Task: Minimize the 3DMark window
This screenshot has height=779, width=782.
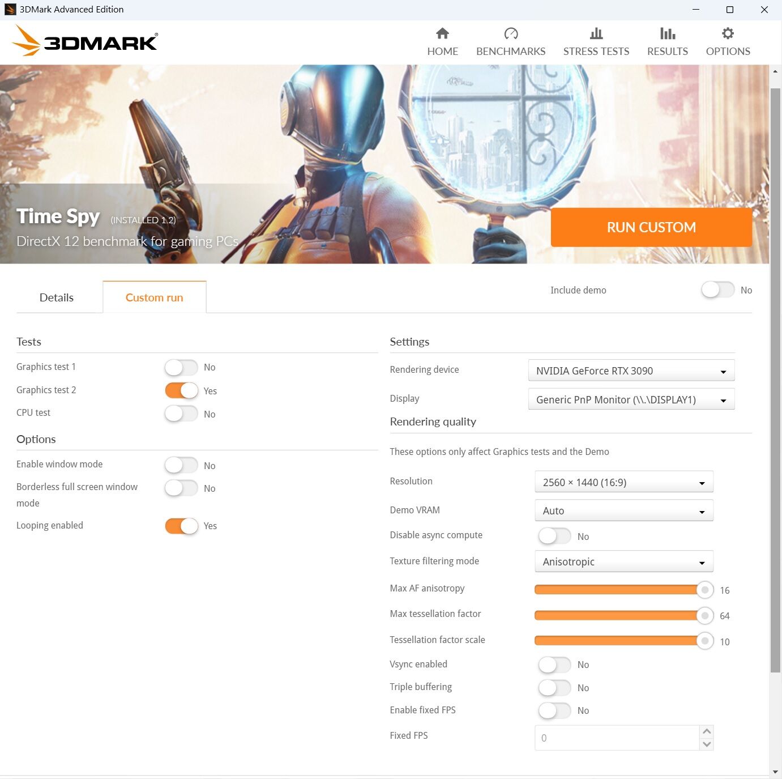Action: tap(696, 10)
